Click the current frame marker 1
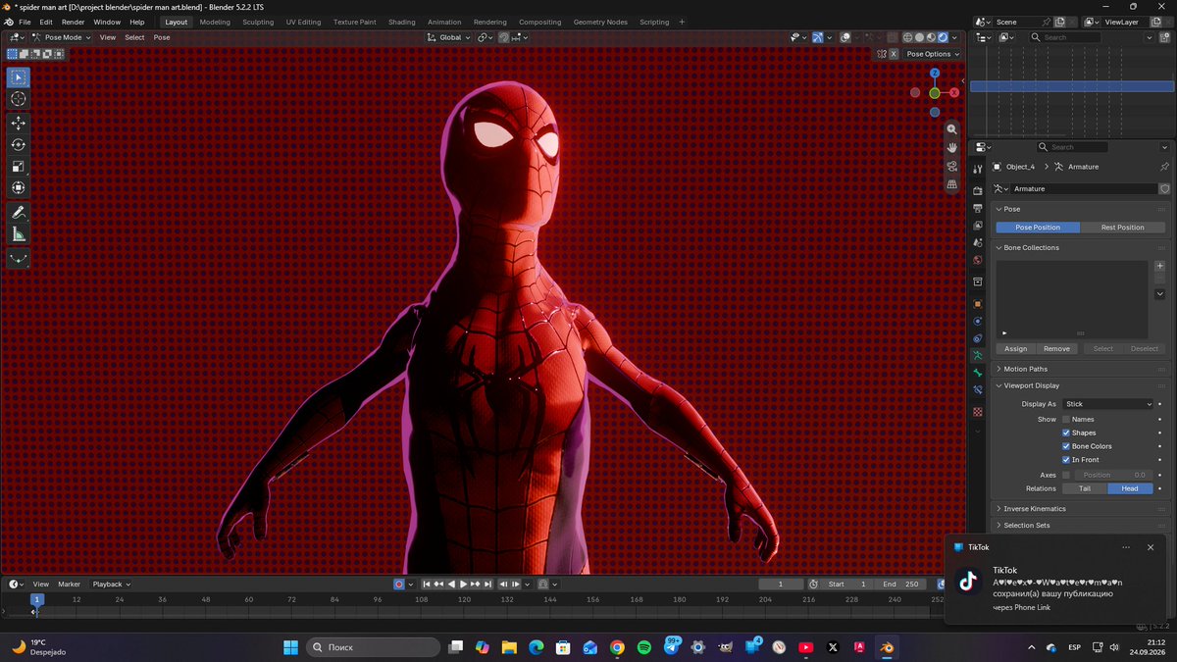This screenshot has height=662, width=1177. pyautogui.click(x=37, y=599)
